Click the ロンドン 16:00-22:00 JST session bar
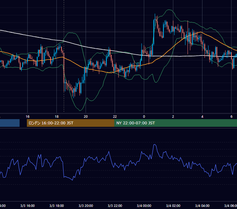This screenshot has width=237, height=209. pos(70,123)
